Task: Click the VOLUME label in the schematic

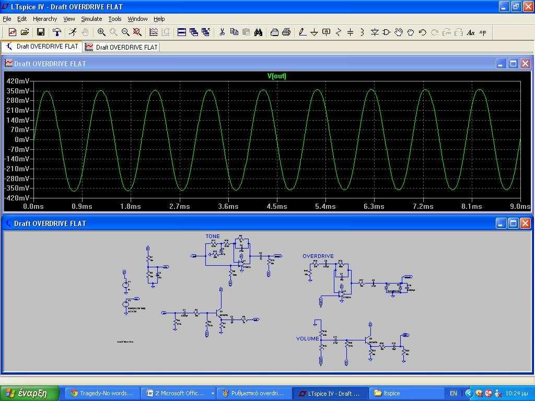Action: [307, 338]
